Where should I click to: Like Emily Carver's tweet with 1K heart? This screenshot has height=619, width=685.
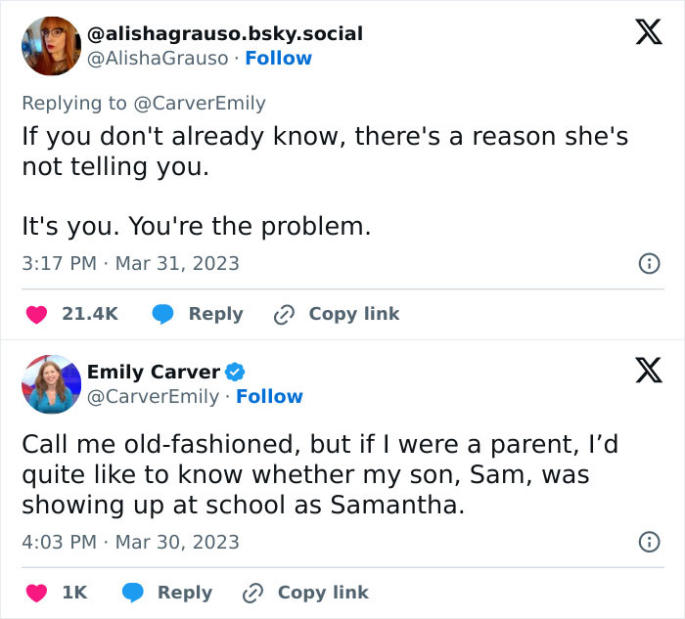[x=36, y=593]
